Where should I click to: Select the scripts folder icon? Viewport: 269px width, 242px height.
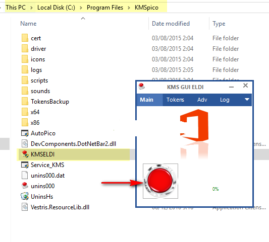click(x=25, y=80)
